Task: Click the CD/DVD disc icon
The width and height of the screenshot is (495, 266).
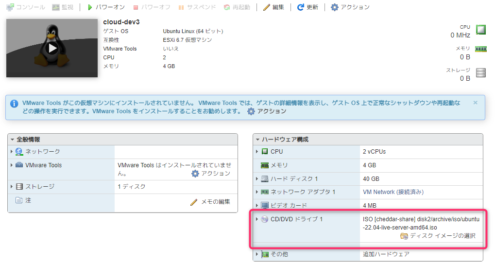Action: click(x=265, y=219)
